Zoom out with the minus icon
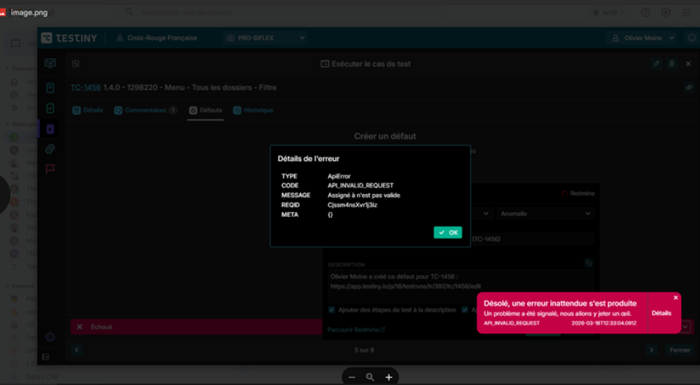This screenshot has height=385, width=700. tap(352, 377)
